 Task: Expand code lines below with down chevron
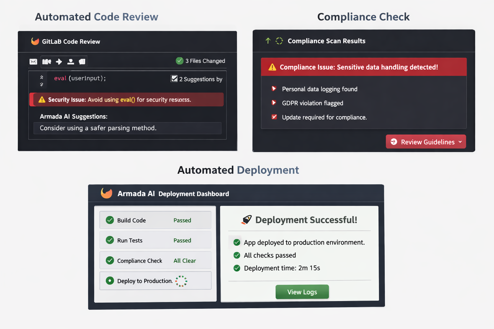click(x=41, y=84)
